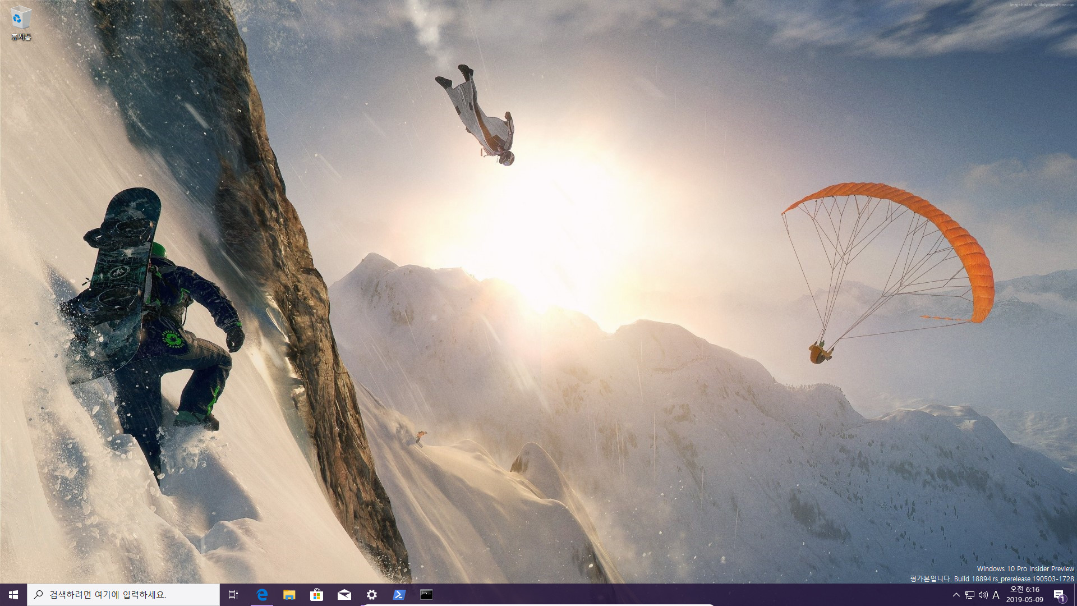The height and width of the screenshot is (606, 1077).
Task: Open the Windows Start menu
Action: click(x=13, y=595)
